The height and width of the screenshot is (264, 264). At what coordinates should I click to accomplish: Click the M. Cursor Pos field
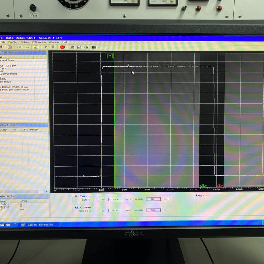point(116,211)
